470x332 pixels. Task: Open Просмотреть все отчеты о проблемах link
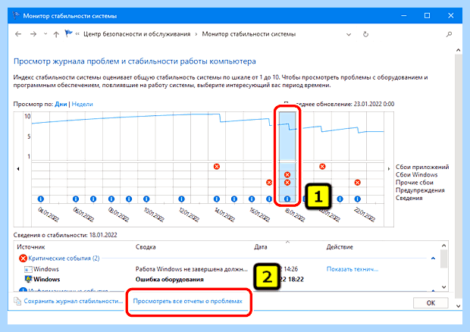(188, 301)
